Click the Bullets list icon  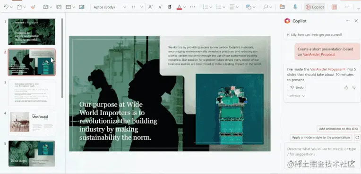pyautogui.click(x=206, y=7)
